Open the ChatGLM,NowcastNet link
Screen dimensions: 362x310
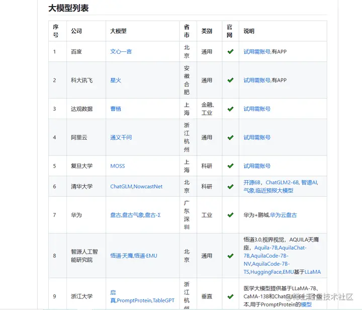(136, 186)
